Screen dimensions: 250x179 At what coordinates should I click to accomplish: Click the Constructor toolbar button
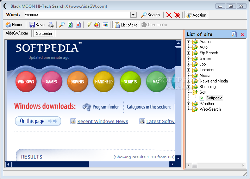pyautogui.click(x=154, y=25)
